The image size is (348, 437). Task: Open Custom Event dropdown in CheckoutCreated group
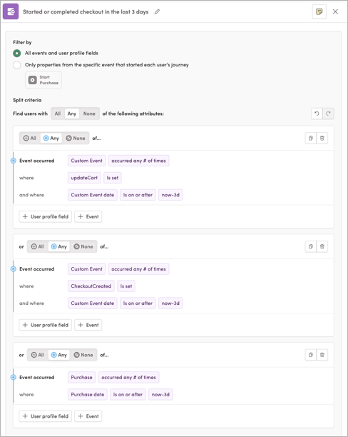[x=86, y=269]
